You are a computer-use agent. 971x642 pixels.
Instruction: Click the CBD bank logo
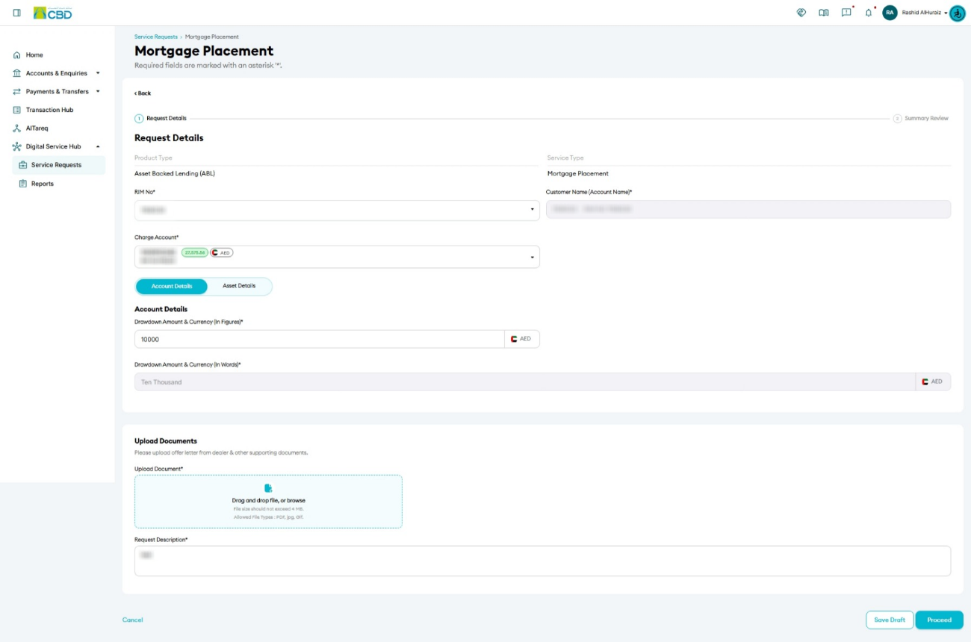[52, 13]
